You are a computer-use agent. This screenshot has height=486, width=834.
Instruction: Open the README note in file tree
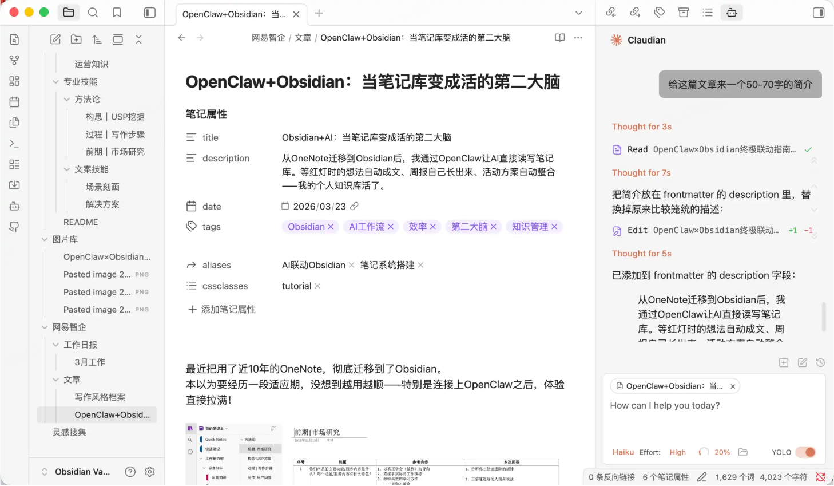(x=81, y=222)
